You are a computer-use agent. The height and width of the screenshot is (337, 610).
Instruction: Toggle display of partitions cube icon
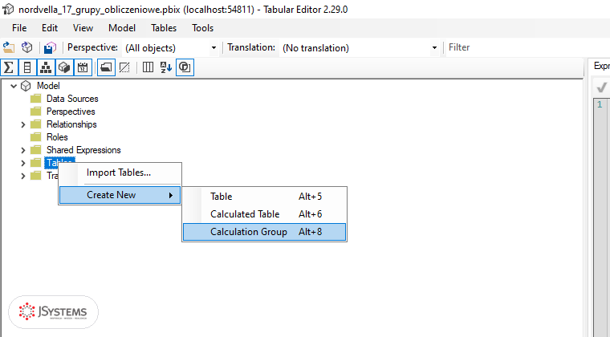coord(64,67)
